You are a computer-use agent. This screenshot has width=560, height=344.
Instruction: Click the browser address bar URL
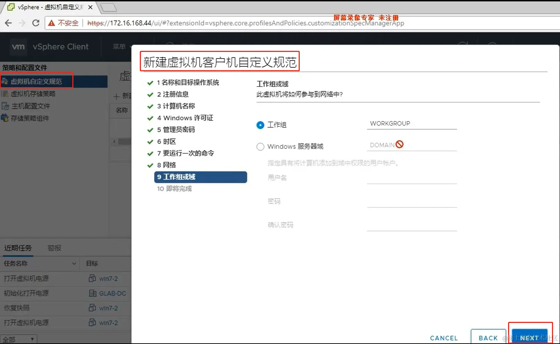tap(246, 23)
